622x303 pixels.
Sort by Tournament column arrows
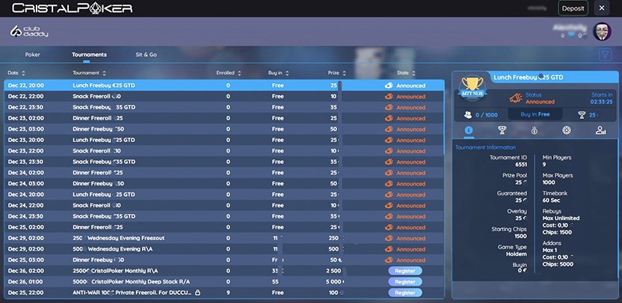(104, 73)
